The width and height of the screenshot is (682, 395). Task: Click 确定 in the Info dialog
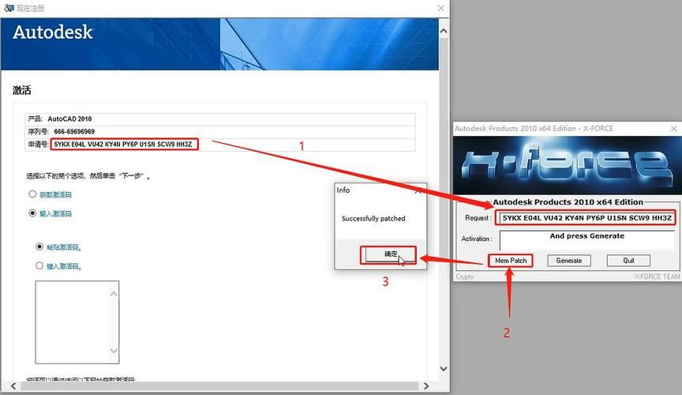coord(391,254)
